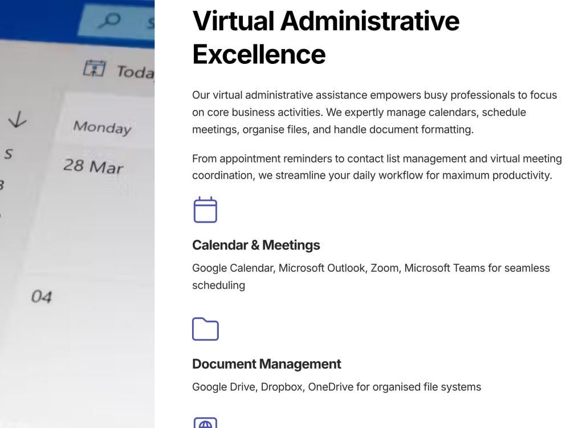Viewport: 570px width, 428px height.
Task: Click the 'Google Drive, Dropbox, OneDrive' description text
Action: click(x=337, y=387)
